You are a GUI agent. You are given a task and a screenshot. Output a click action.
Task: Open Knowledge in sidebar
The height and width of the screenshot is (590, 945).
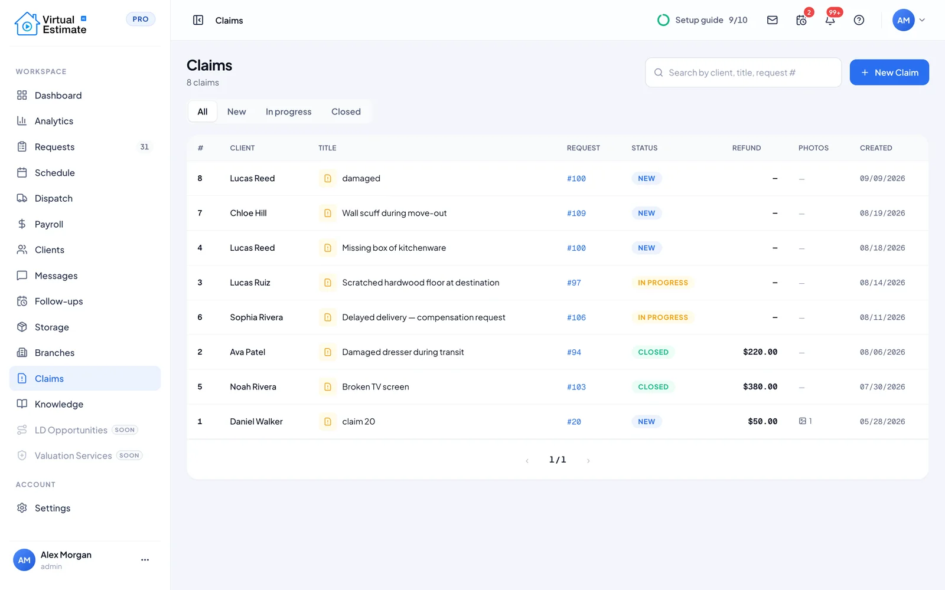coord(85,404)
